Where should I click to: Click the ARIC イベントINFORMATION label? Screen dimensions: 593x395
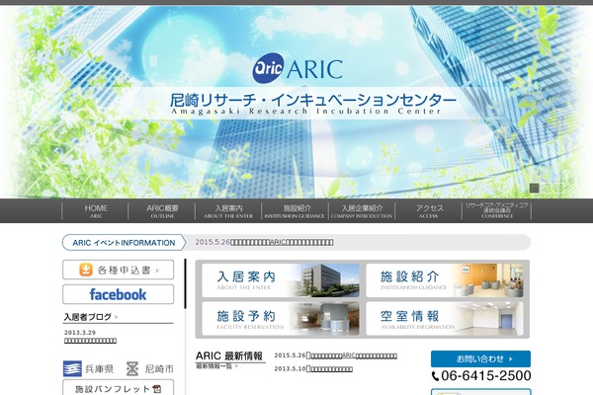coord(125,242)
